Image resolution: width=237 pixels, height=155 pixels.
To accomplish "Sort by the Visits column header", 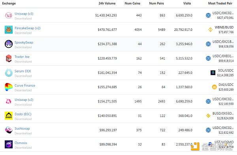I will pos(187,3).
